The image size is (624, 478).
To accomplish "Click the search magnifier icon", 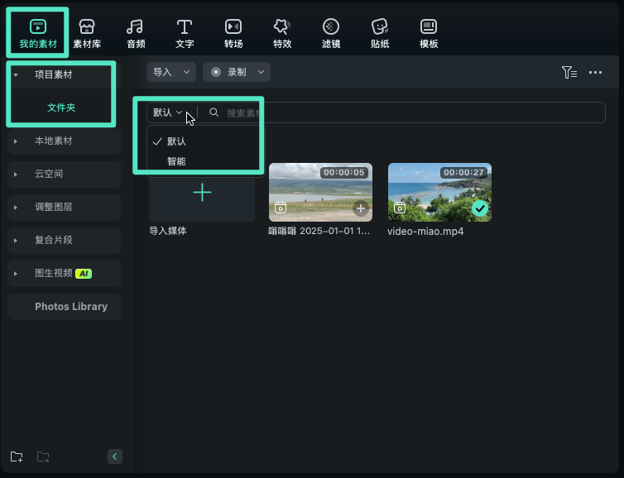I will [214, 112].
